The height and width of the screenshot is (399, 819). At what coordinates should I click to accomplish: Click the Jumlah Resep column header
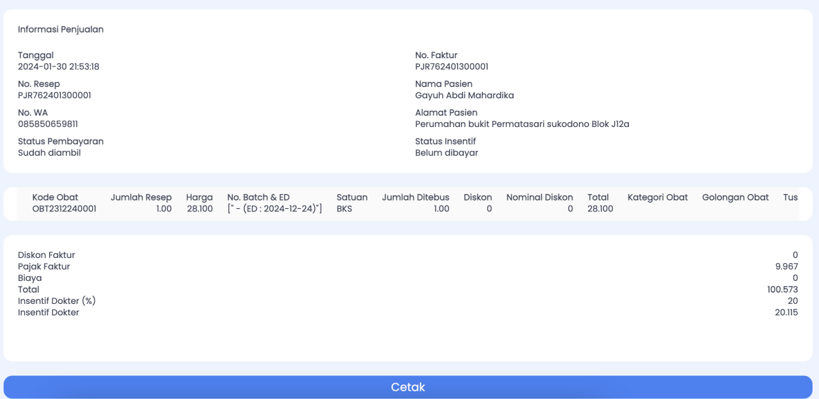coord(141,197)
